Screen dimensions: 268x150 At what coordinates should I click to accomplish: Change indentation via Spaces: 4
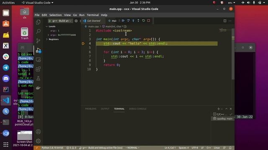[183, 148]
